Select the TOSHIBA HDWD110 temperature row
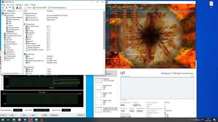218x122 pixels. tap(38, 48)
